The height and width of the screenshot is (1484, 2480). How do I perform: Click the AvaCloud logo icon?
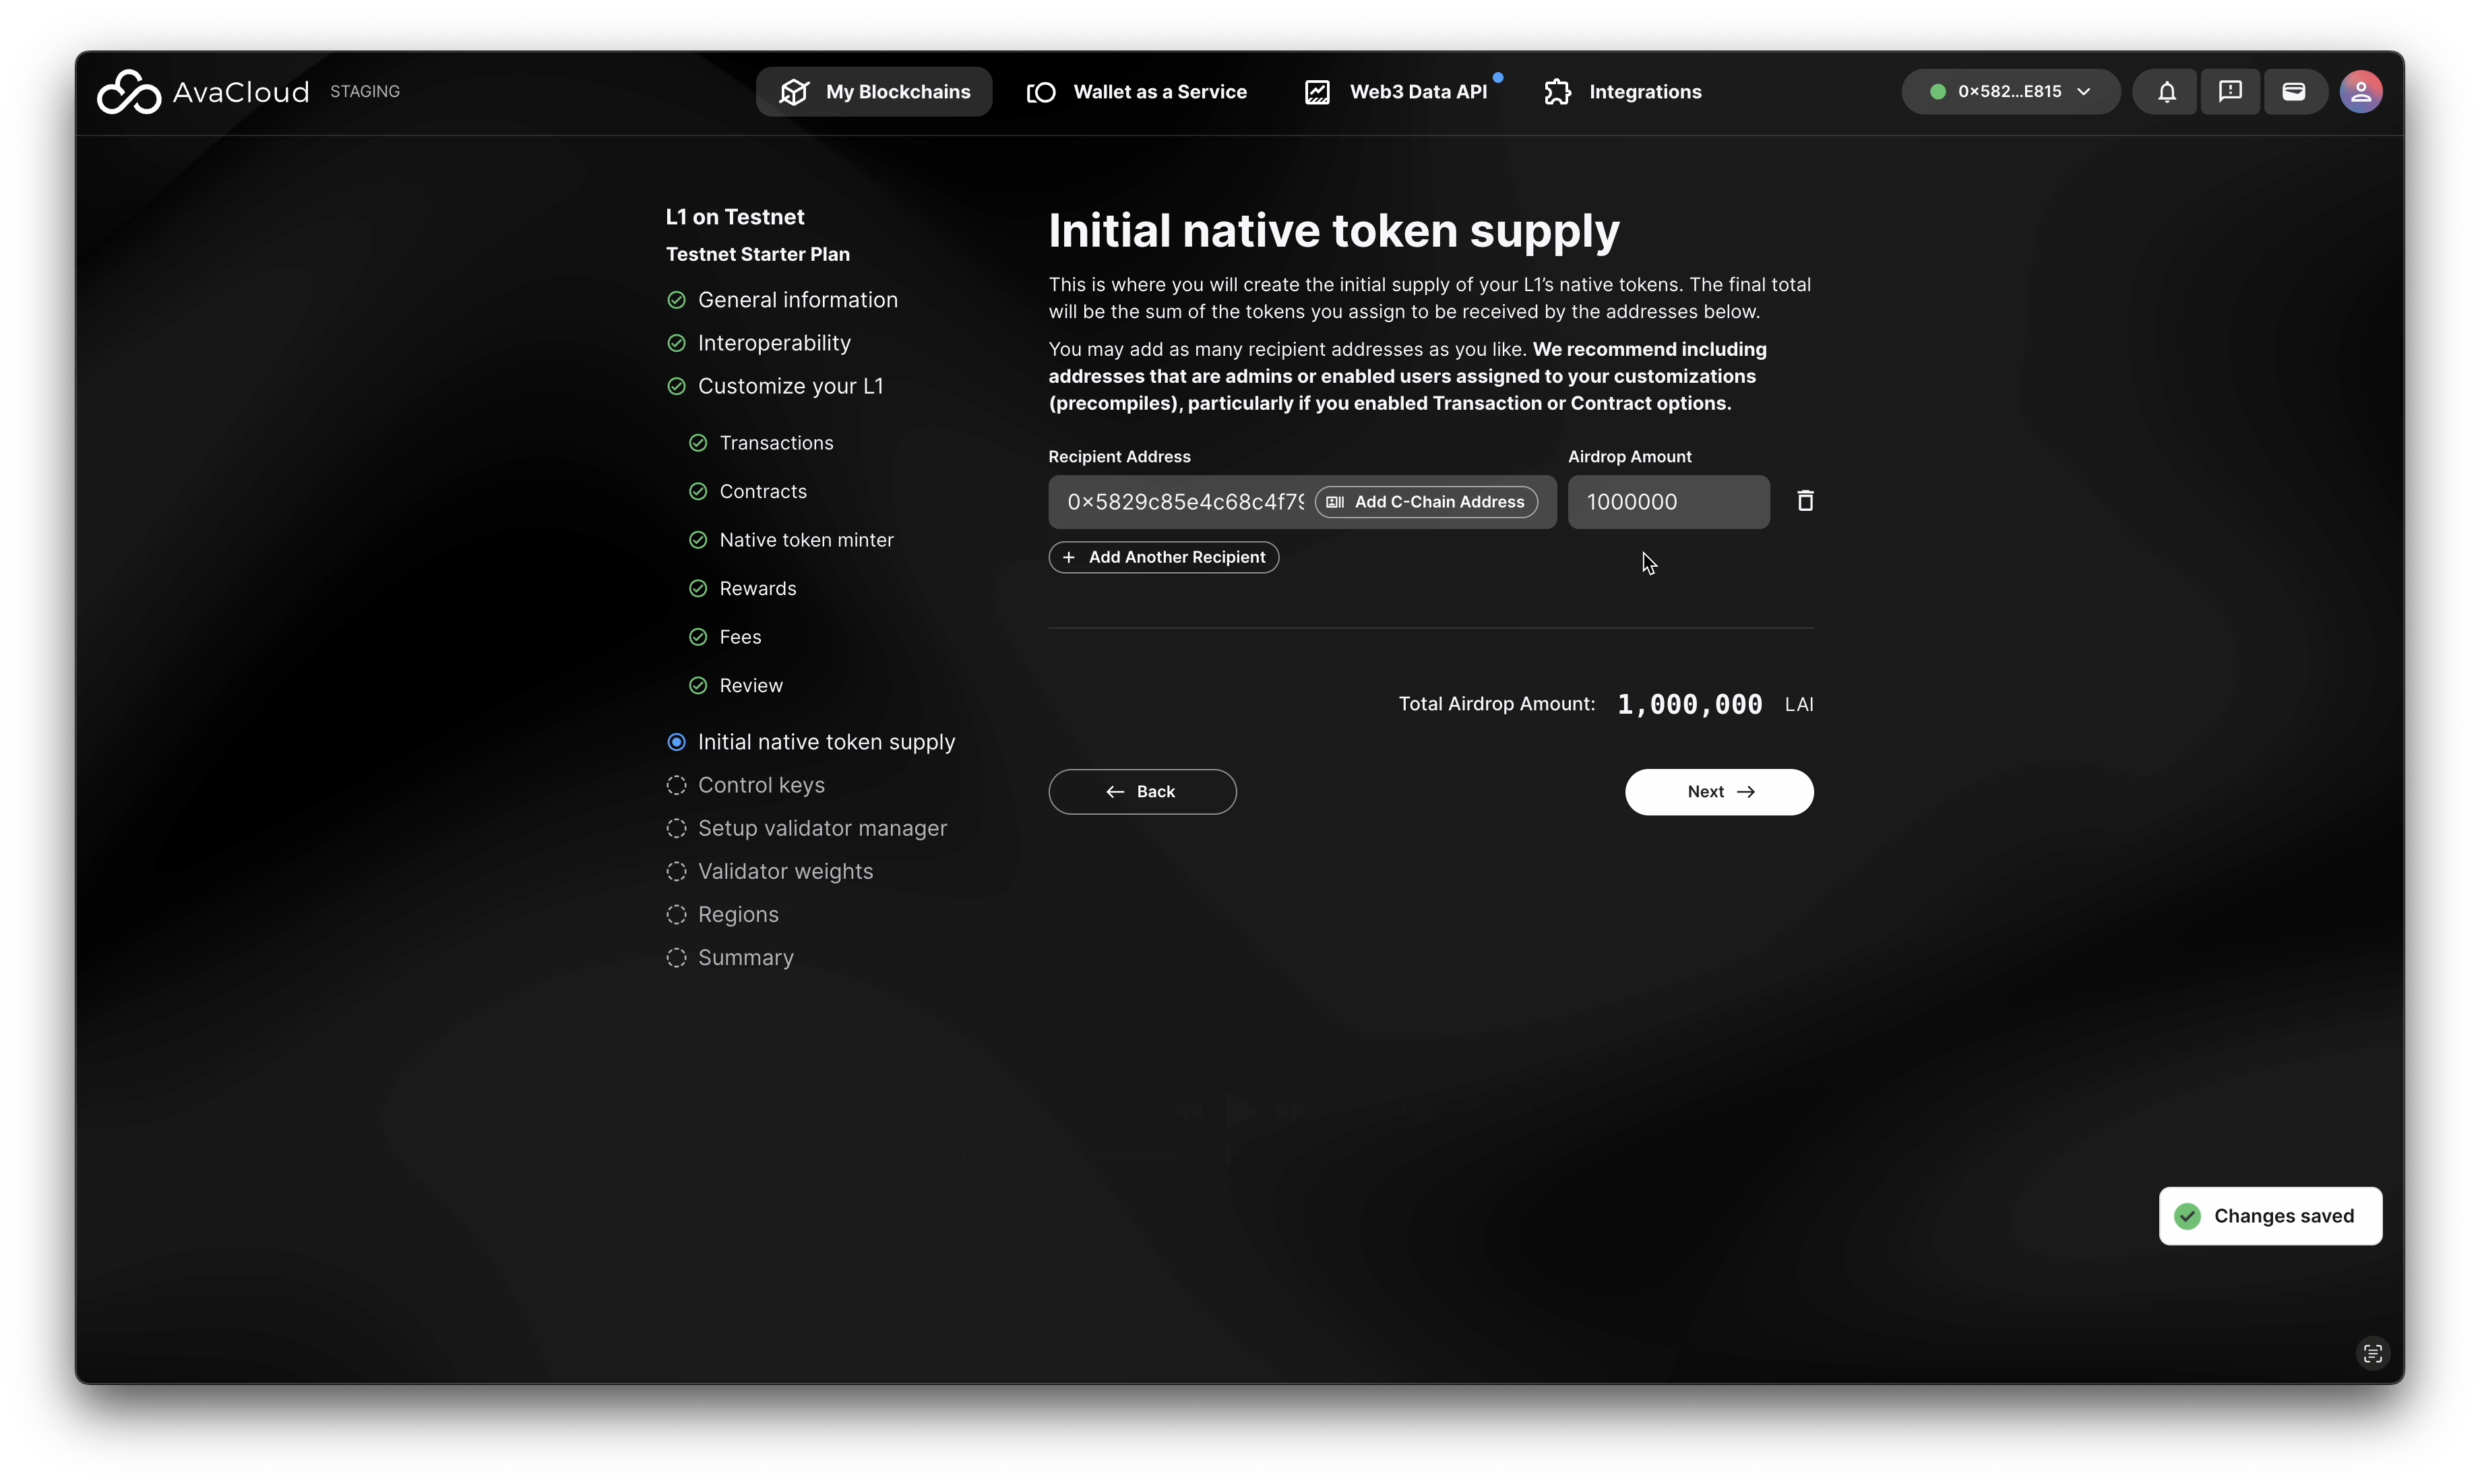pos(129,92)
